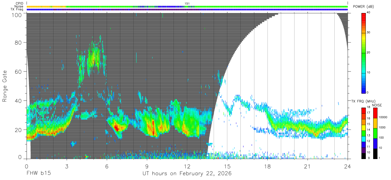Click the 9 tick on TX FRQ legend

click(x=369, y=158)
